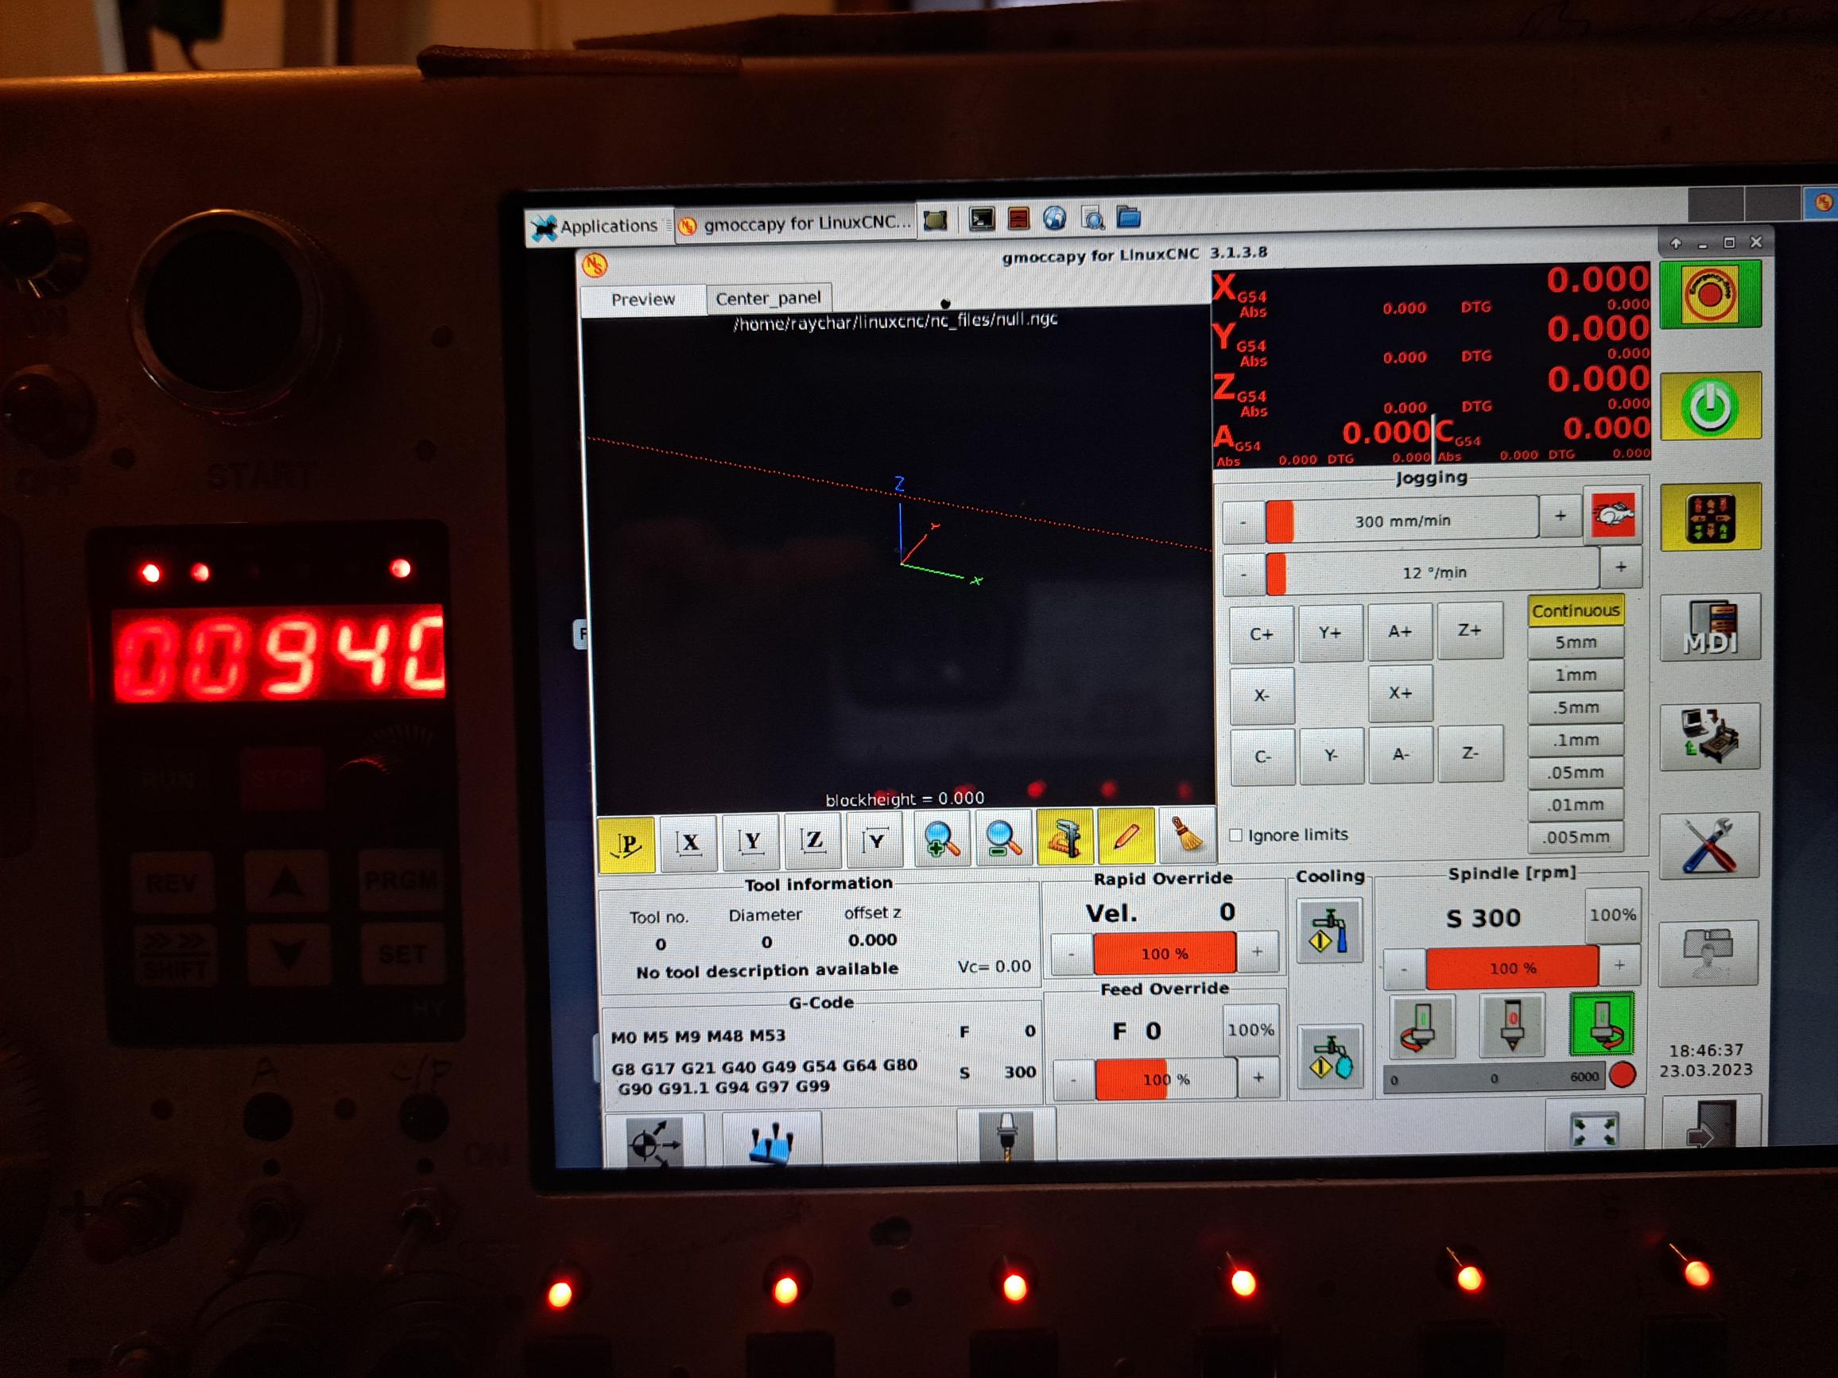Screen dimensions: 1838x1378
Task: Enable Ignore limits checkbox
Action: [x=1235, y=835]
